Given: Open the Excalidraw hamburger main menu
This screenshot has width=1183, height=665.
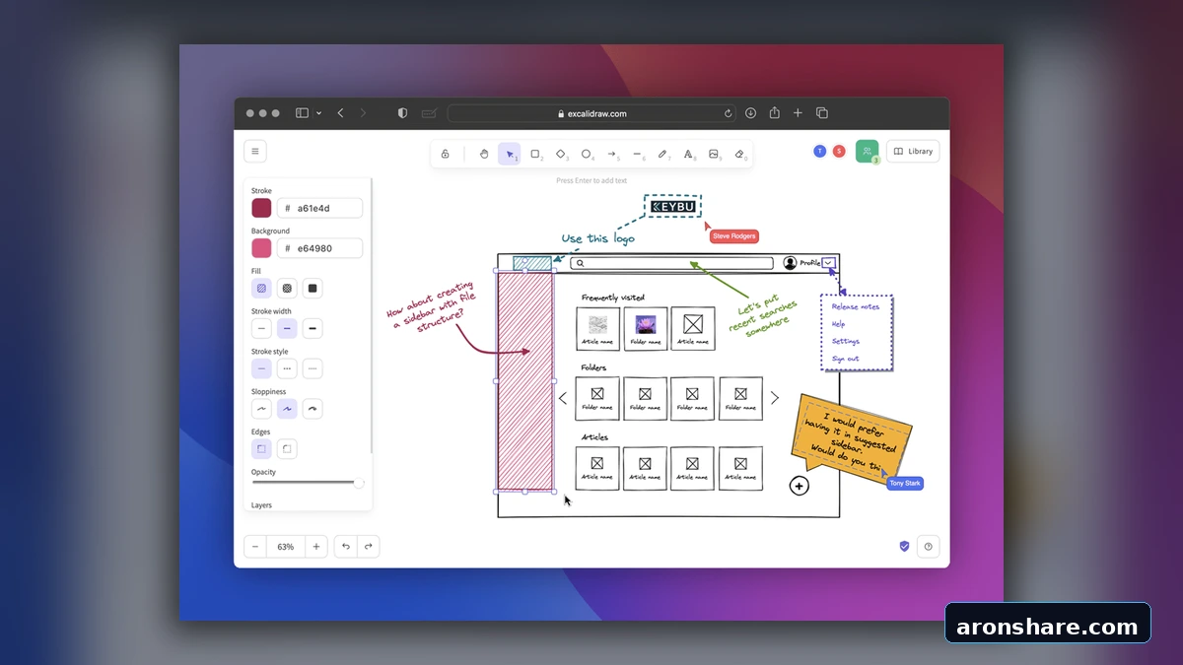Looking at the screenshot, I should [x=255, y=152].
